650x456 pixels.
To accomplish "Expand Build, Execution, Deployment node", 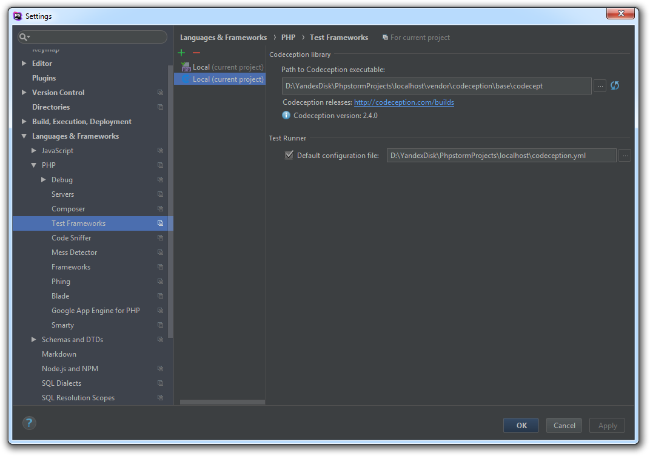I will point(24,121).
